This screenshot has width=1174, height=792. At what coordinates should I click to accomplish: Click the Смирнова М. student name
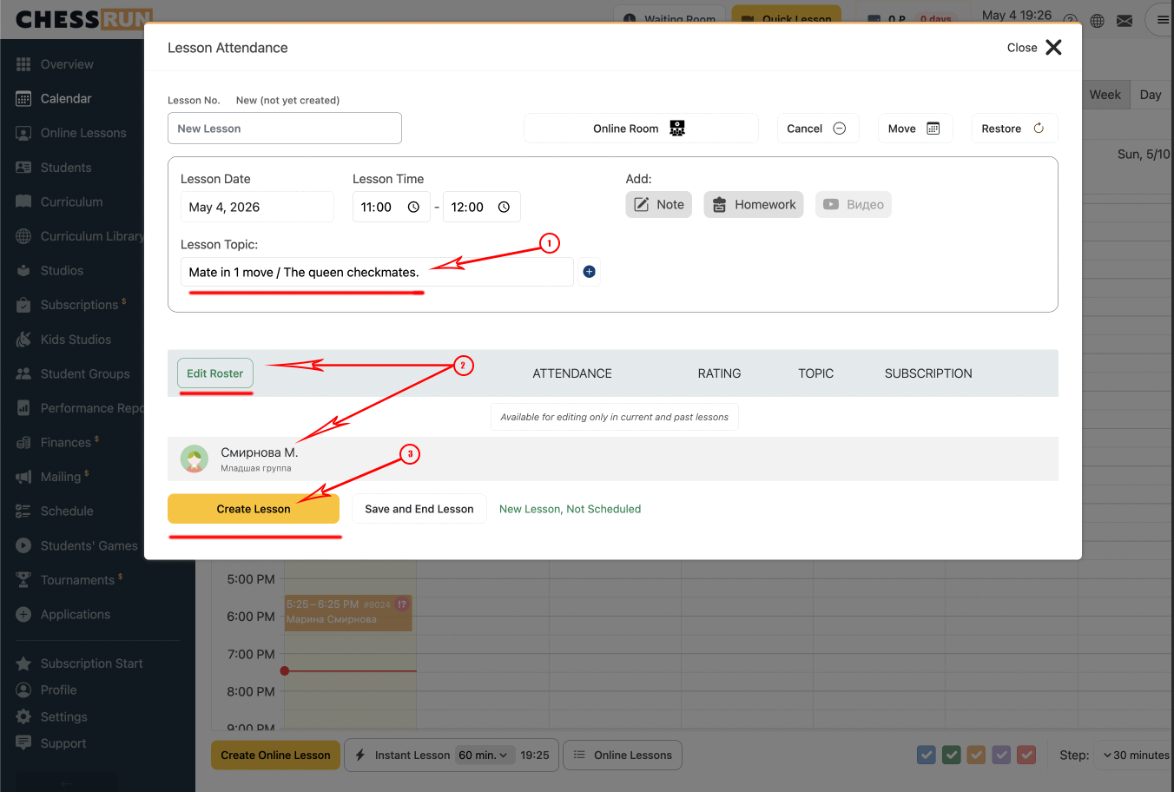pos(260,452)
